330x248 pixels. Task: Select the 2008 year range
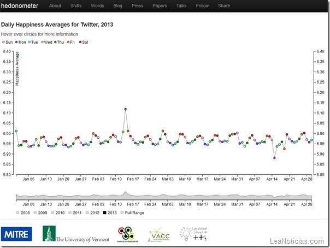[19, 212]
